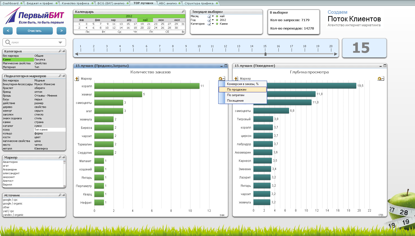Click drill-up arrow icon in behavior chart

pos(236,79)
